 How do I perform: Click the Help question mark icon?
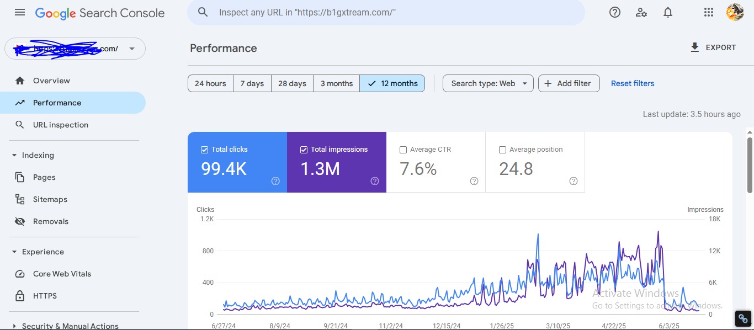[615, 12]
